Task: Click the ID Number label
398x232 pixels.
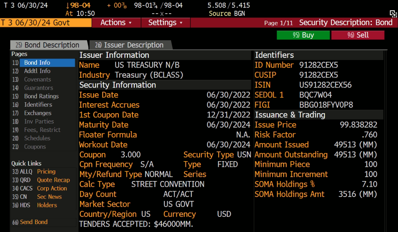Action: tap(274, 65)
